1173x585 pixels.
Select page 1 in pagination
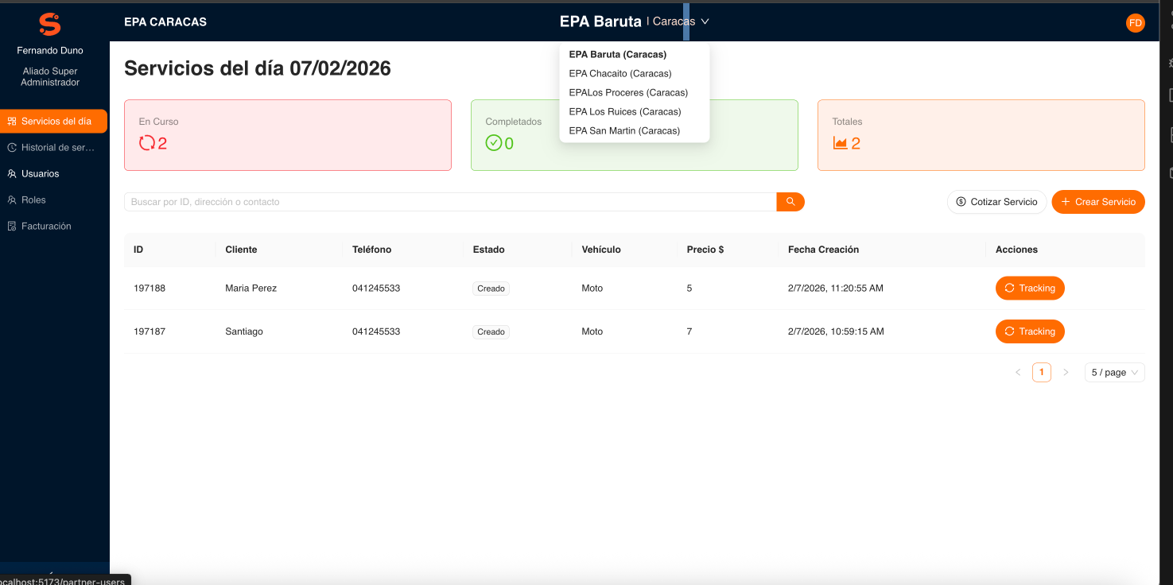coord(1041,372)
